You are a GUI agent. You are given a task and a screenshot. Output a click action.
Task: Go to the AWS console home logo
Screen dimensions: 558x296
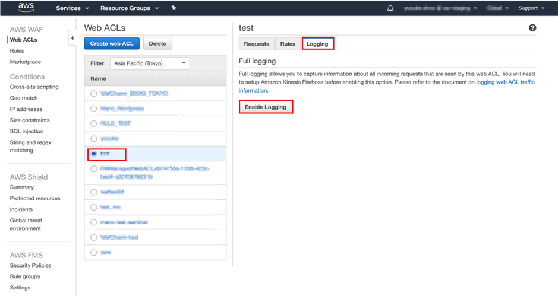(x=26, y=8)
